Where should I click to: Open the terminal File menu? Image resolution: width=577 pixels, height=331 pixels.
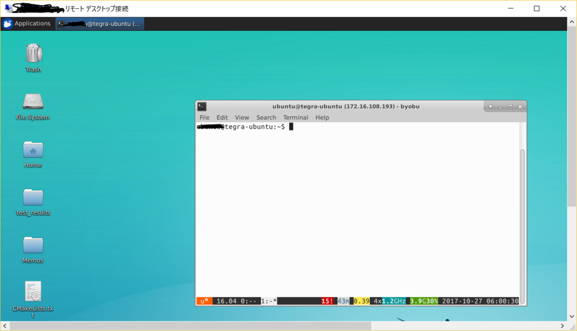coord(204,117)
